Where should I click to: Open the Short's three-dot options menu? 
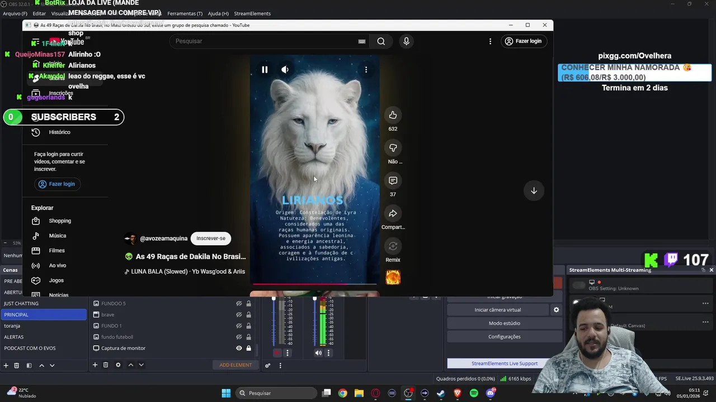366,70
